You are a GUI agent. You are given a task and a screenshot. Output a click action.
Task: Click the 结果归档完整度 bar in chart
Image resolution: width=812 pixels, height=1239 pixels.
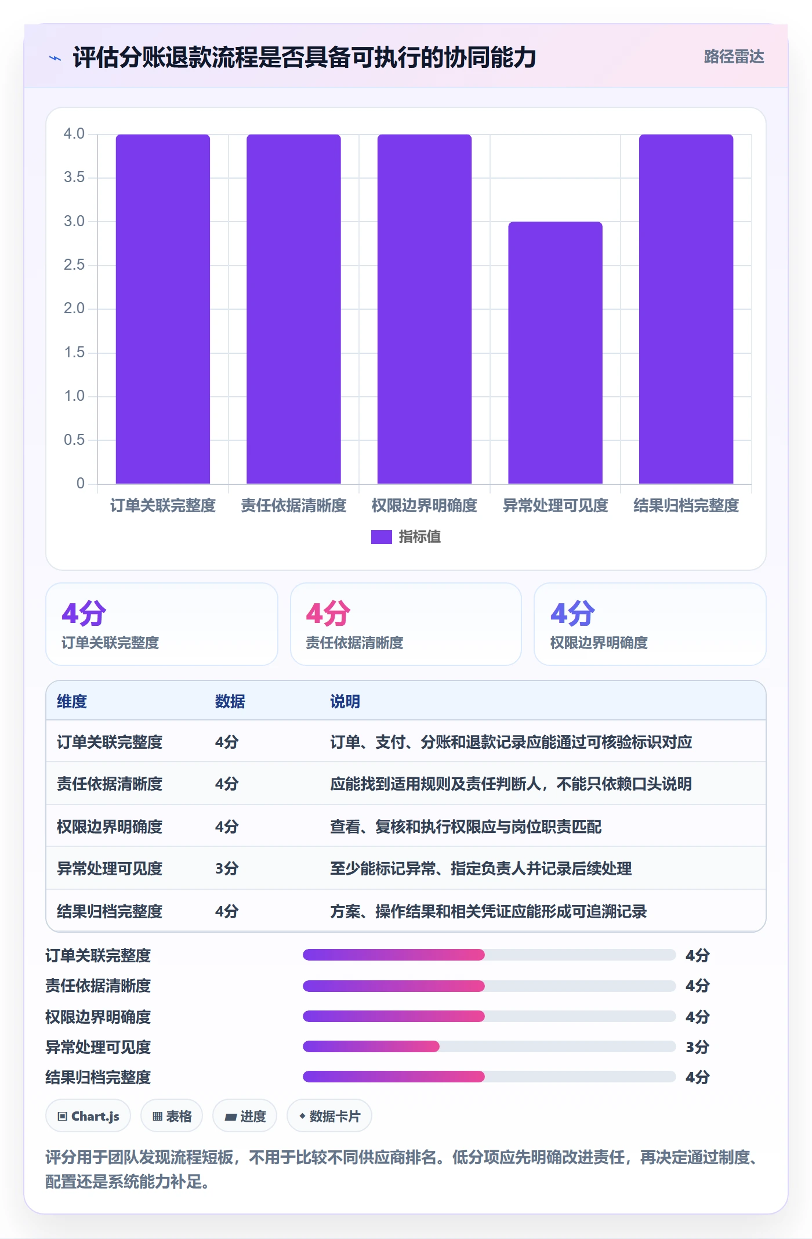pos(686,309)
